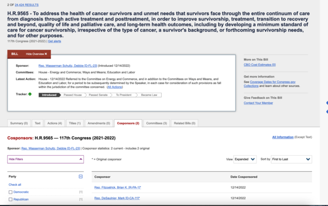Click the Date Cosponsored column header
Image resolution: width=328 pixels, height=206 pixels.
(244, 177)
